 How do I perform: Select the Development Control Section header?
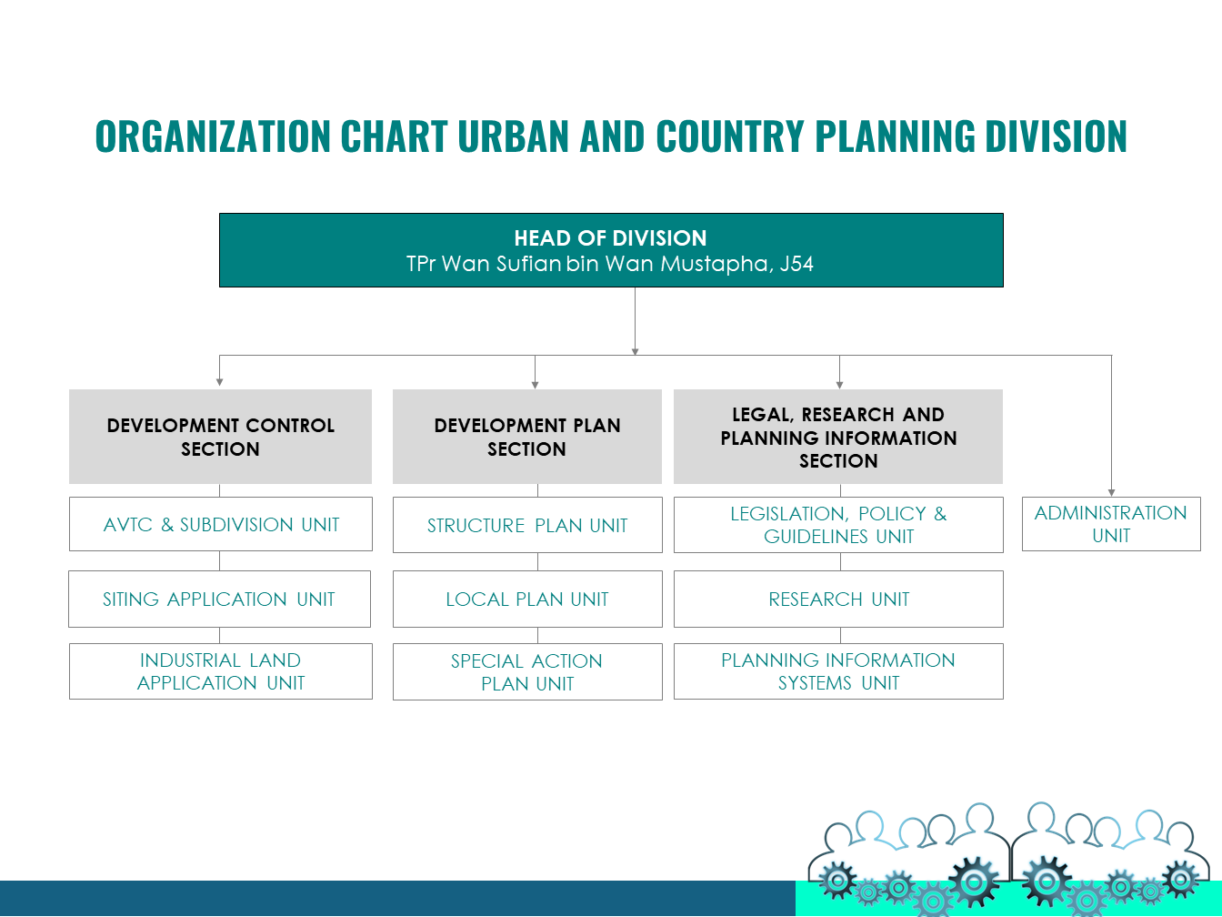click(x=220, y=437)
